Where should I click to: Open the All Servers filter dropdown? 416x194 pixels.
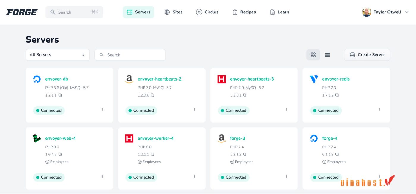pyautogui.click(x=58, y=55)
